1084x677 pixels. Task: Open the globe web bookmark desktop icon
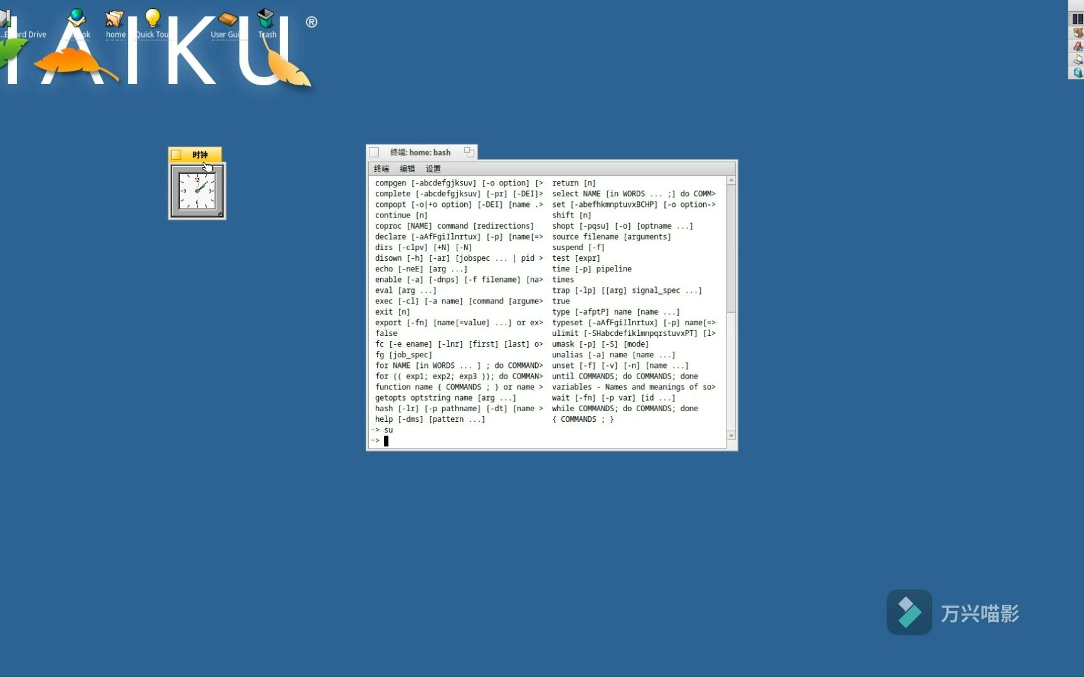[x=77, y=18]
